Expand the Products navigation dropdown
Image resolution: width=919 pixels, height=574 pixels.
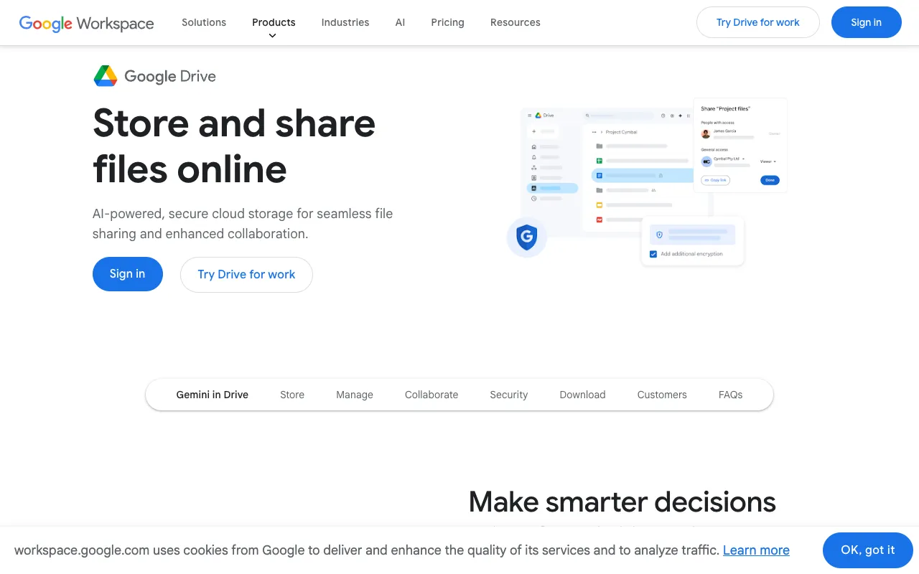click(274, 22)
